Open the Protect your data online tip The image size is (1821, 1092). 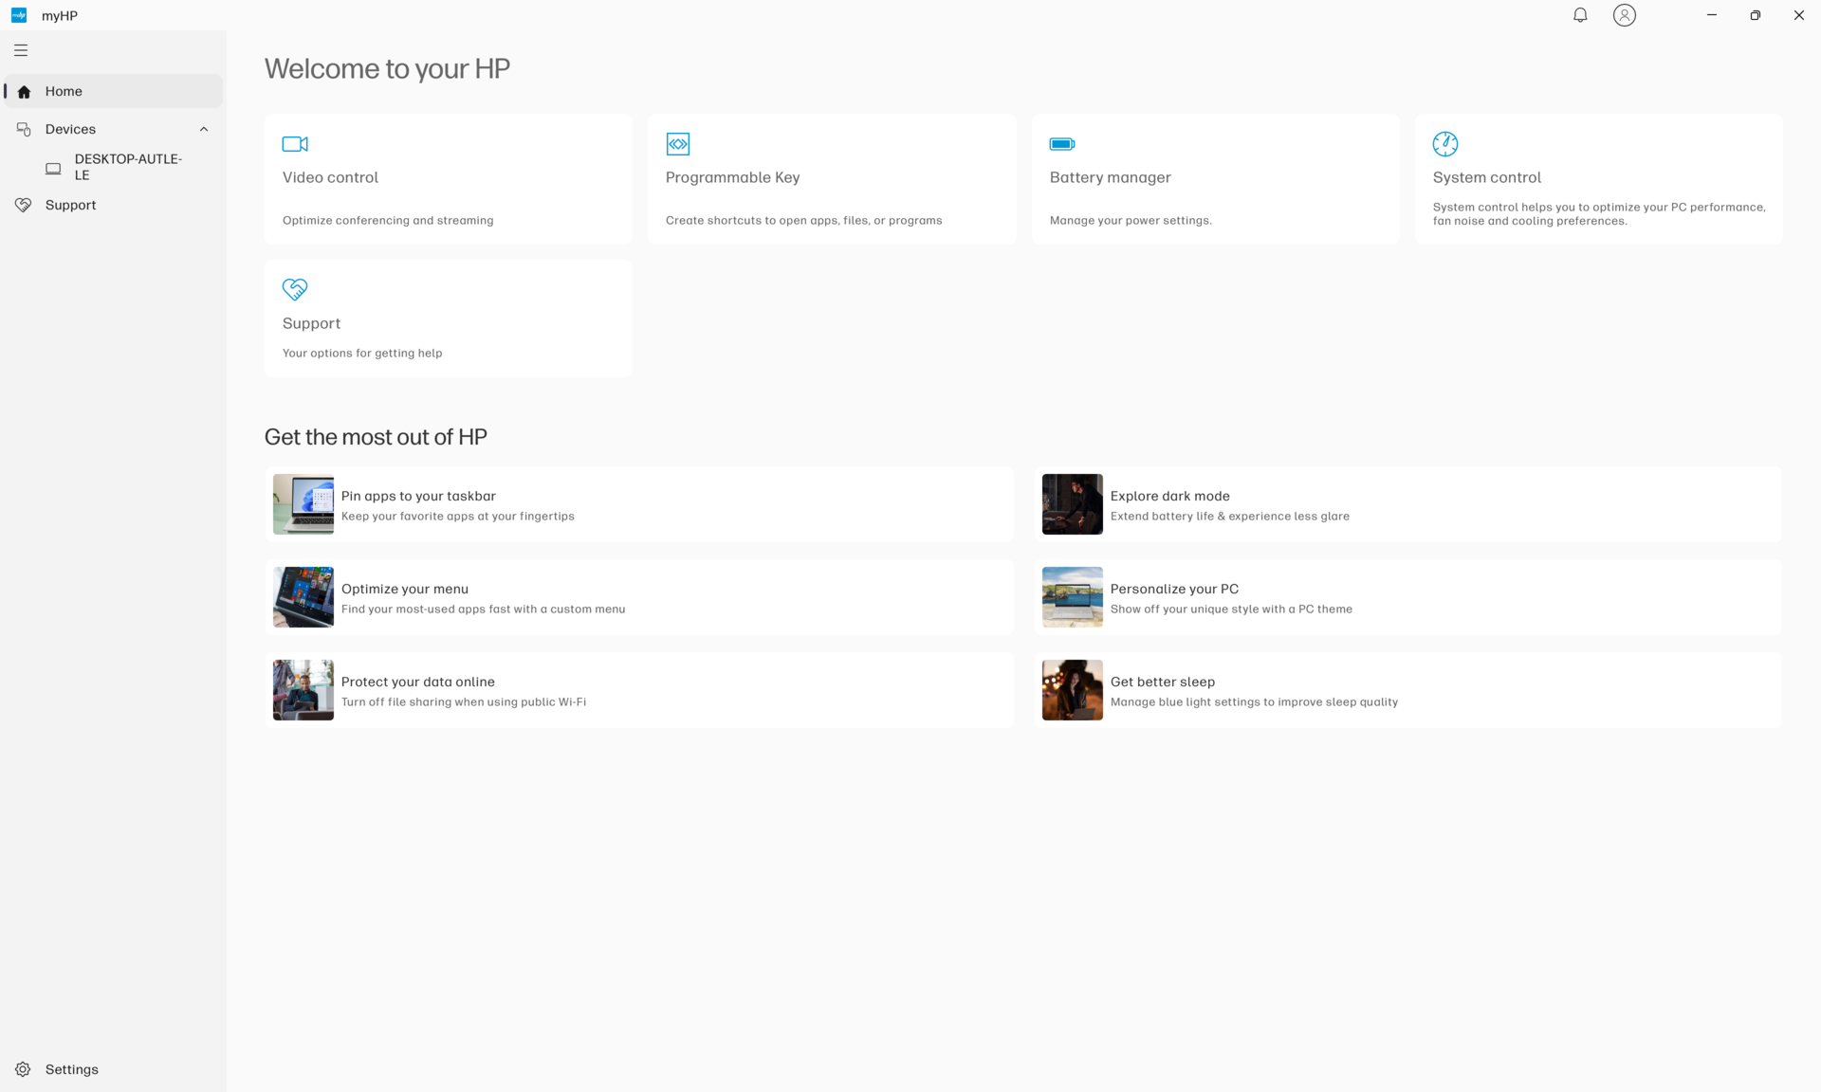point(417,682)
